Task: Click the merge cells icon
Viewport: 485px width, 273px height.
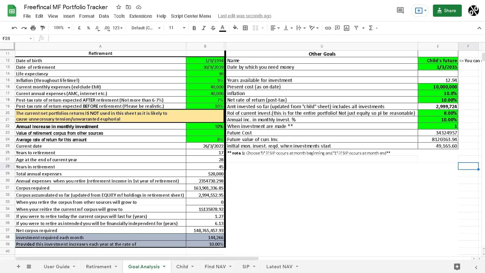Action: click(255, 28)
